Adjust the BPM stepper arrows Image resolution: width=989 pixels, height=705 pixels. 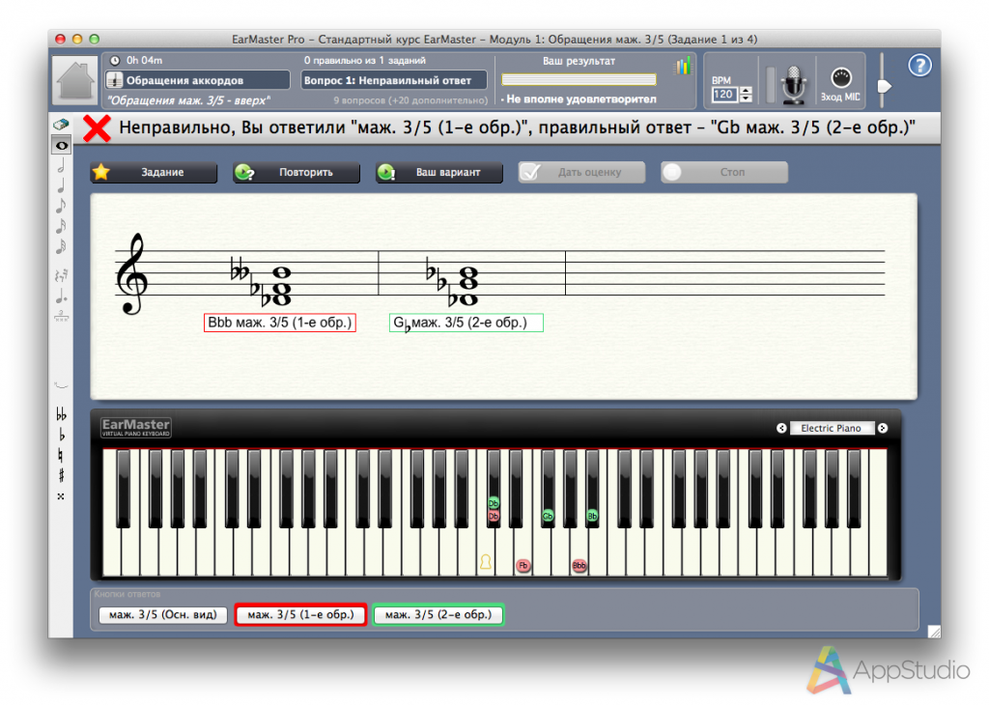coord(747,95)
